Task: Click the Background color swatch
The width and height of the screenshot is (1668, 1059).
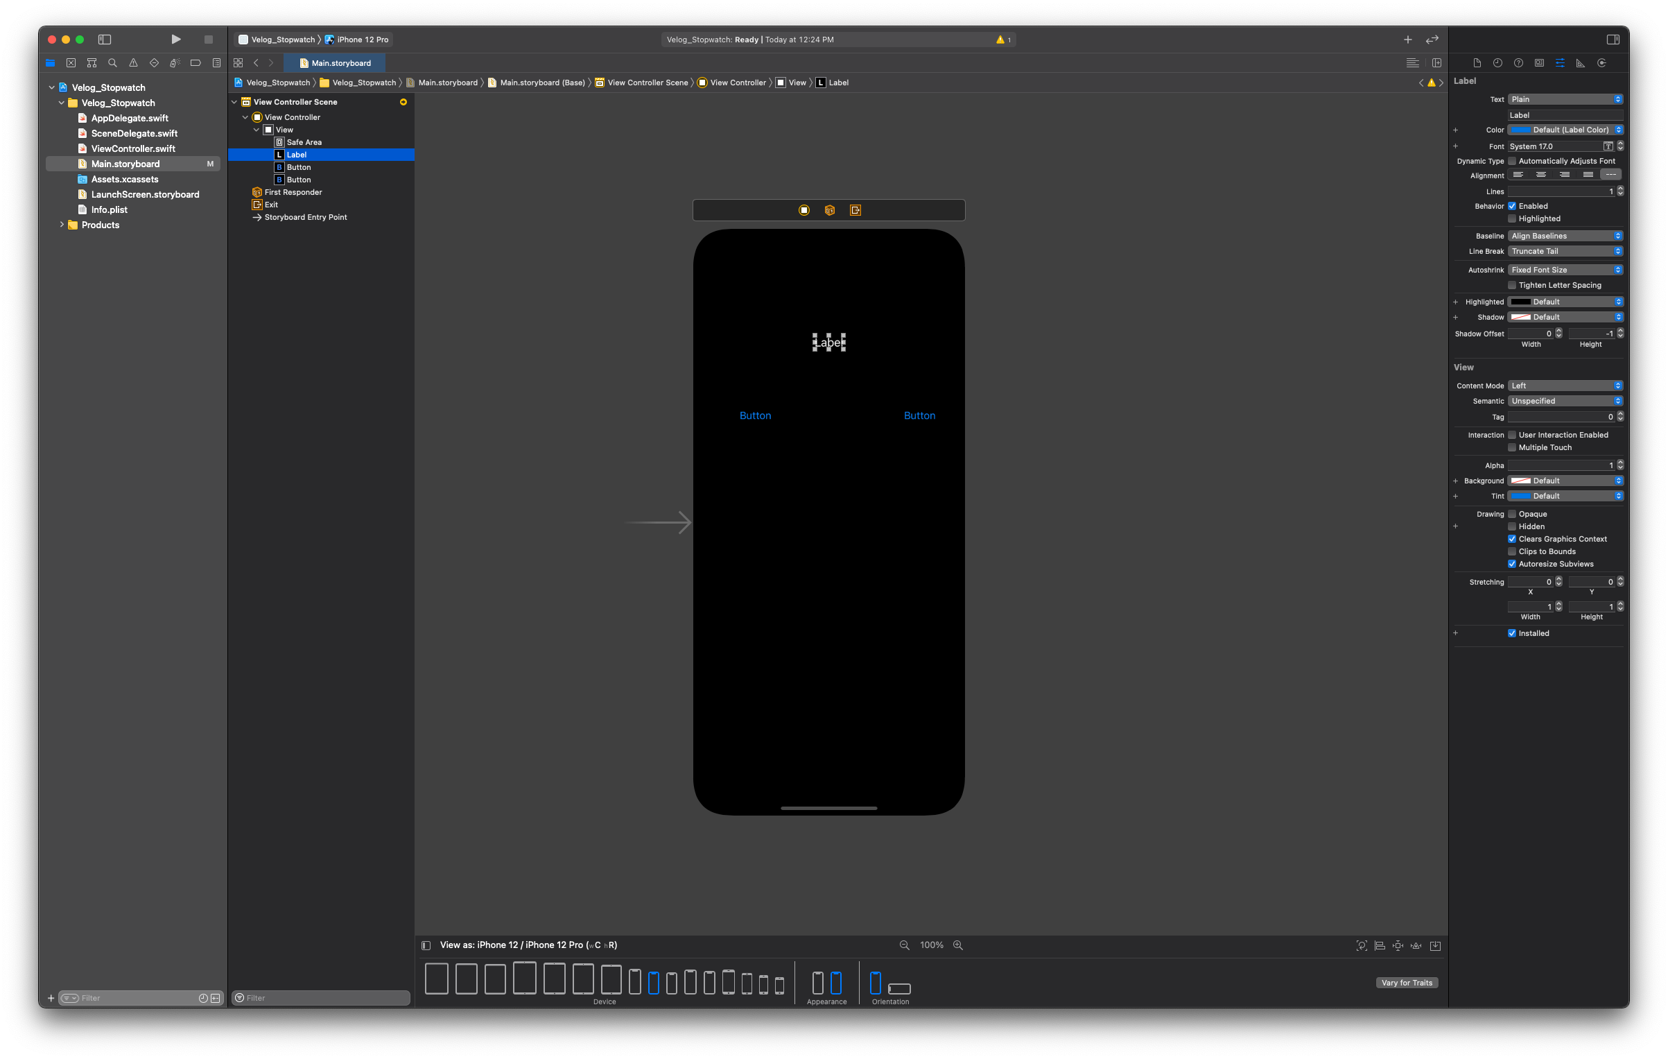Action: pyautogui.click(x=1520, y=481)
